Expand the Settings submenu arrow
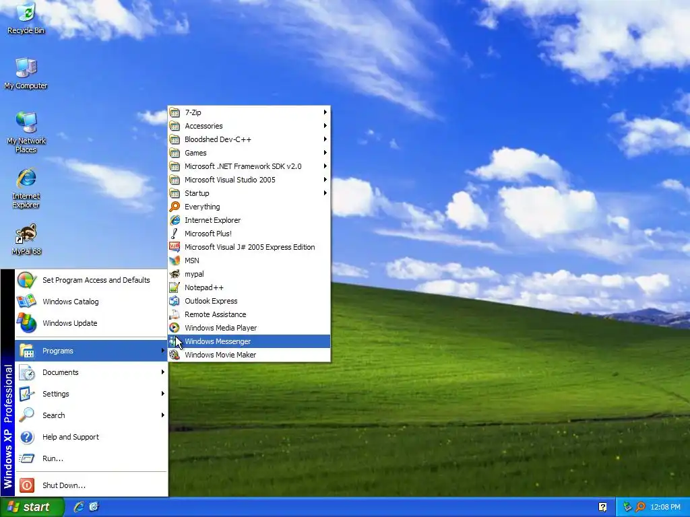690x517 pixels. [163, 393]
